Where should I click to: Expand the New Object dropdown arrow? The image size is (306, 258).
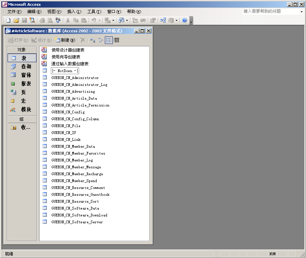tap(176, 21)
